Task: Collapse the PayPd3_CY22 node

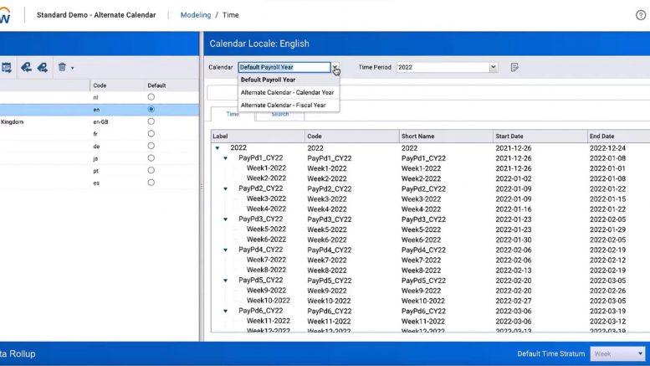Action: tap(226, 219)
